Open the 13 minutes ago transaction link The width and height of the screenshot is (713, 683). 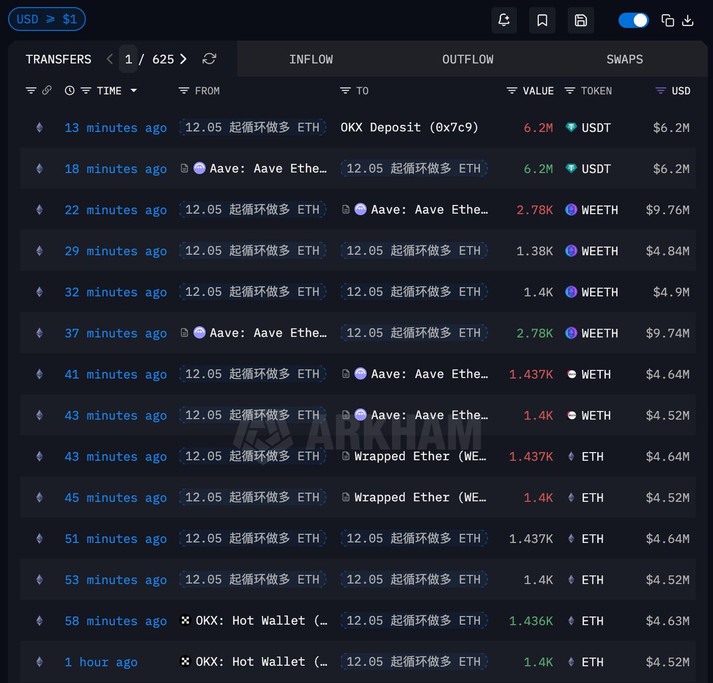coord(115,128)
